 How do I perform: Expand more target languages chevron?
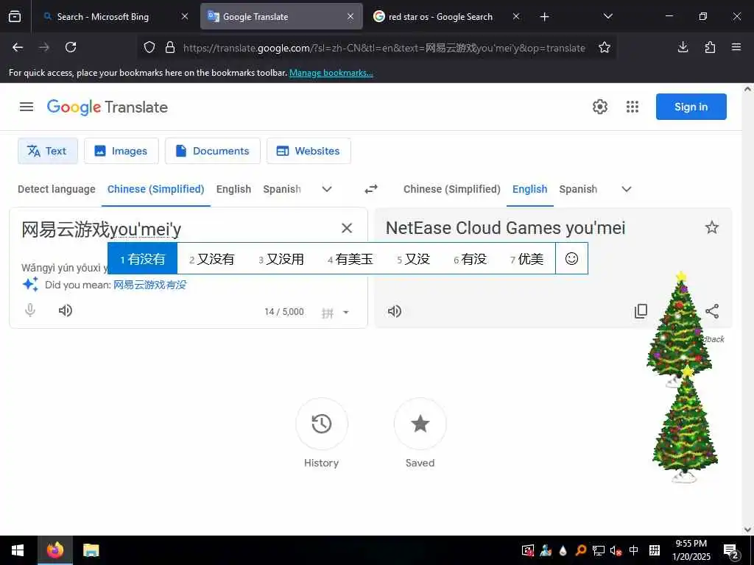[627, 189]
